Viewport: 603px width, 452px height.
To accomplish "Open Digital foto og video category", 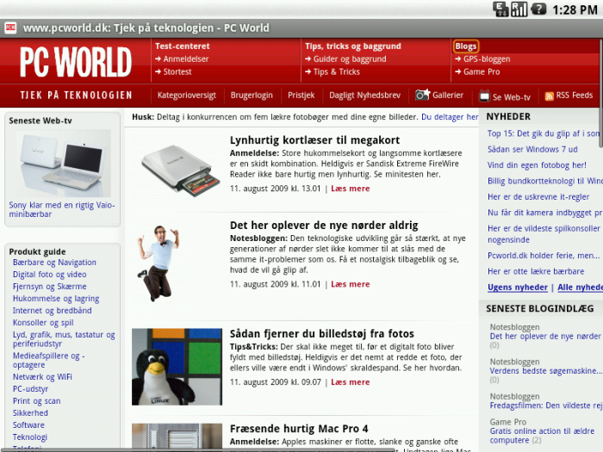I will [50, 275].
